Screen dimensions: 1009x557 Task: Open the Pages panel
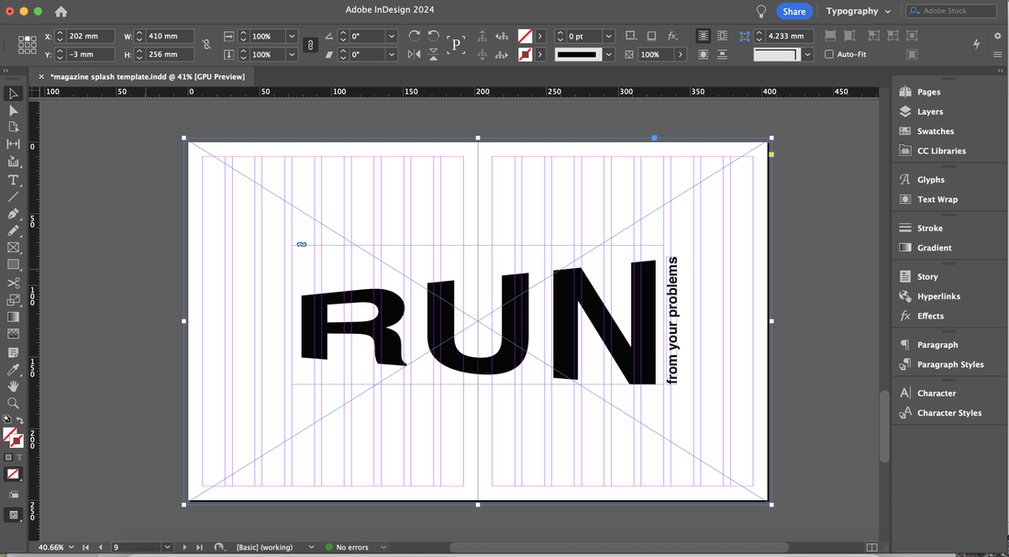[x=928, y=92]
